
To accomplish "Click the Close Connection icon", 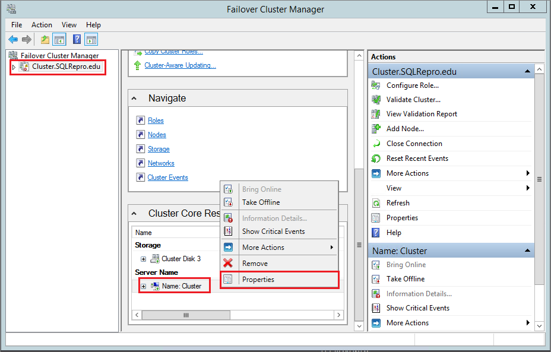I will pyautogui.click(x=376, y=143).
